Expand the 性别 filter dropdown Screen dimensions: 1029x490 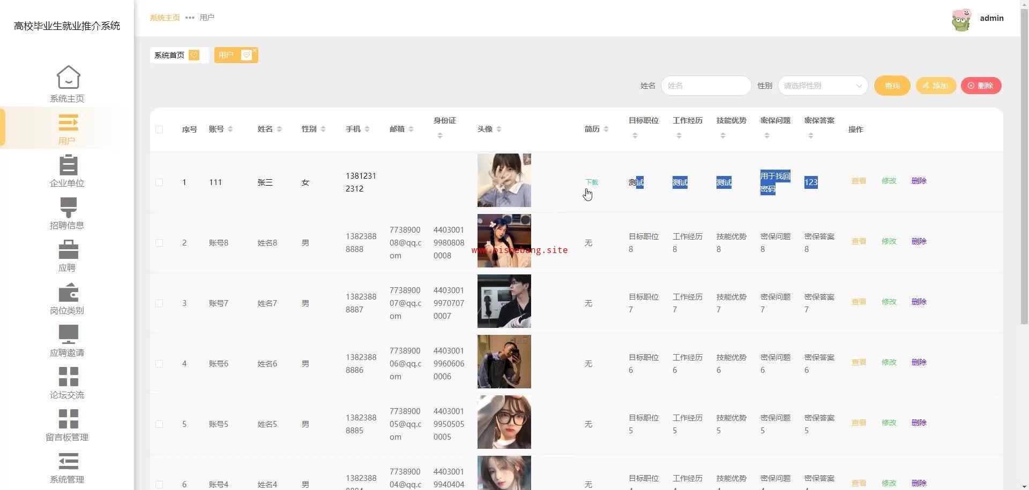pos(823,86)
